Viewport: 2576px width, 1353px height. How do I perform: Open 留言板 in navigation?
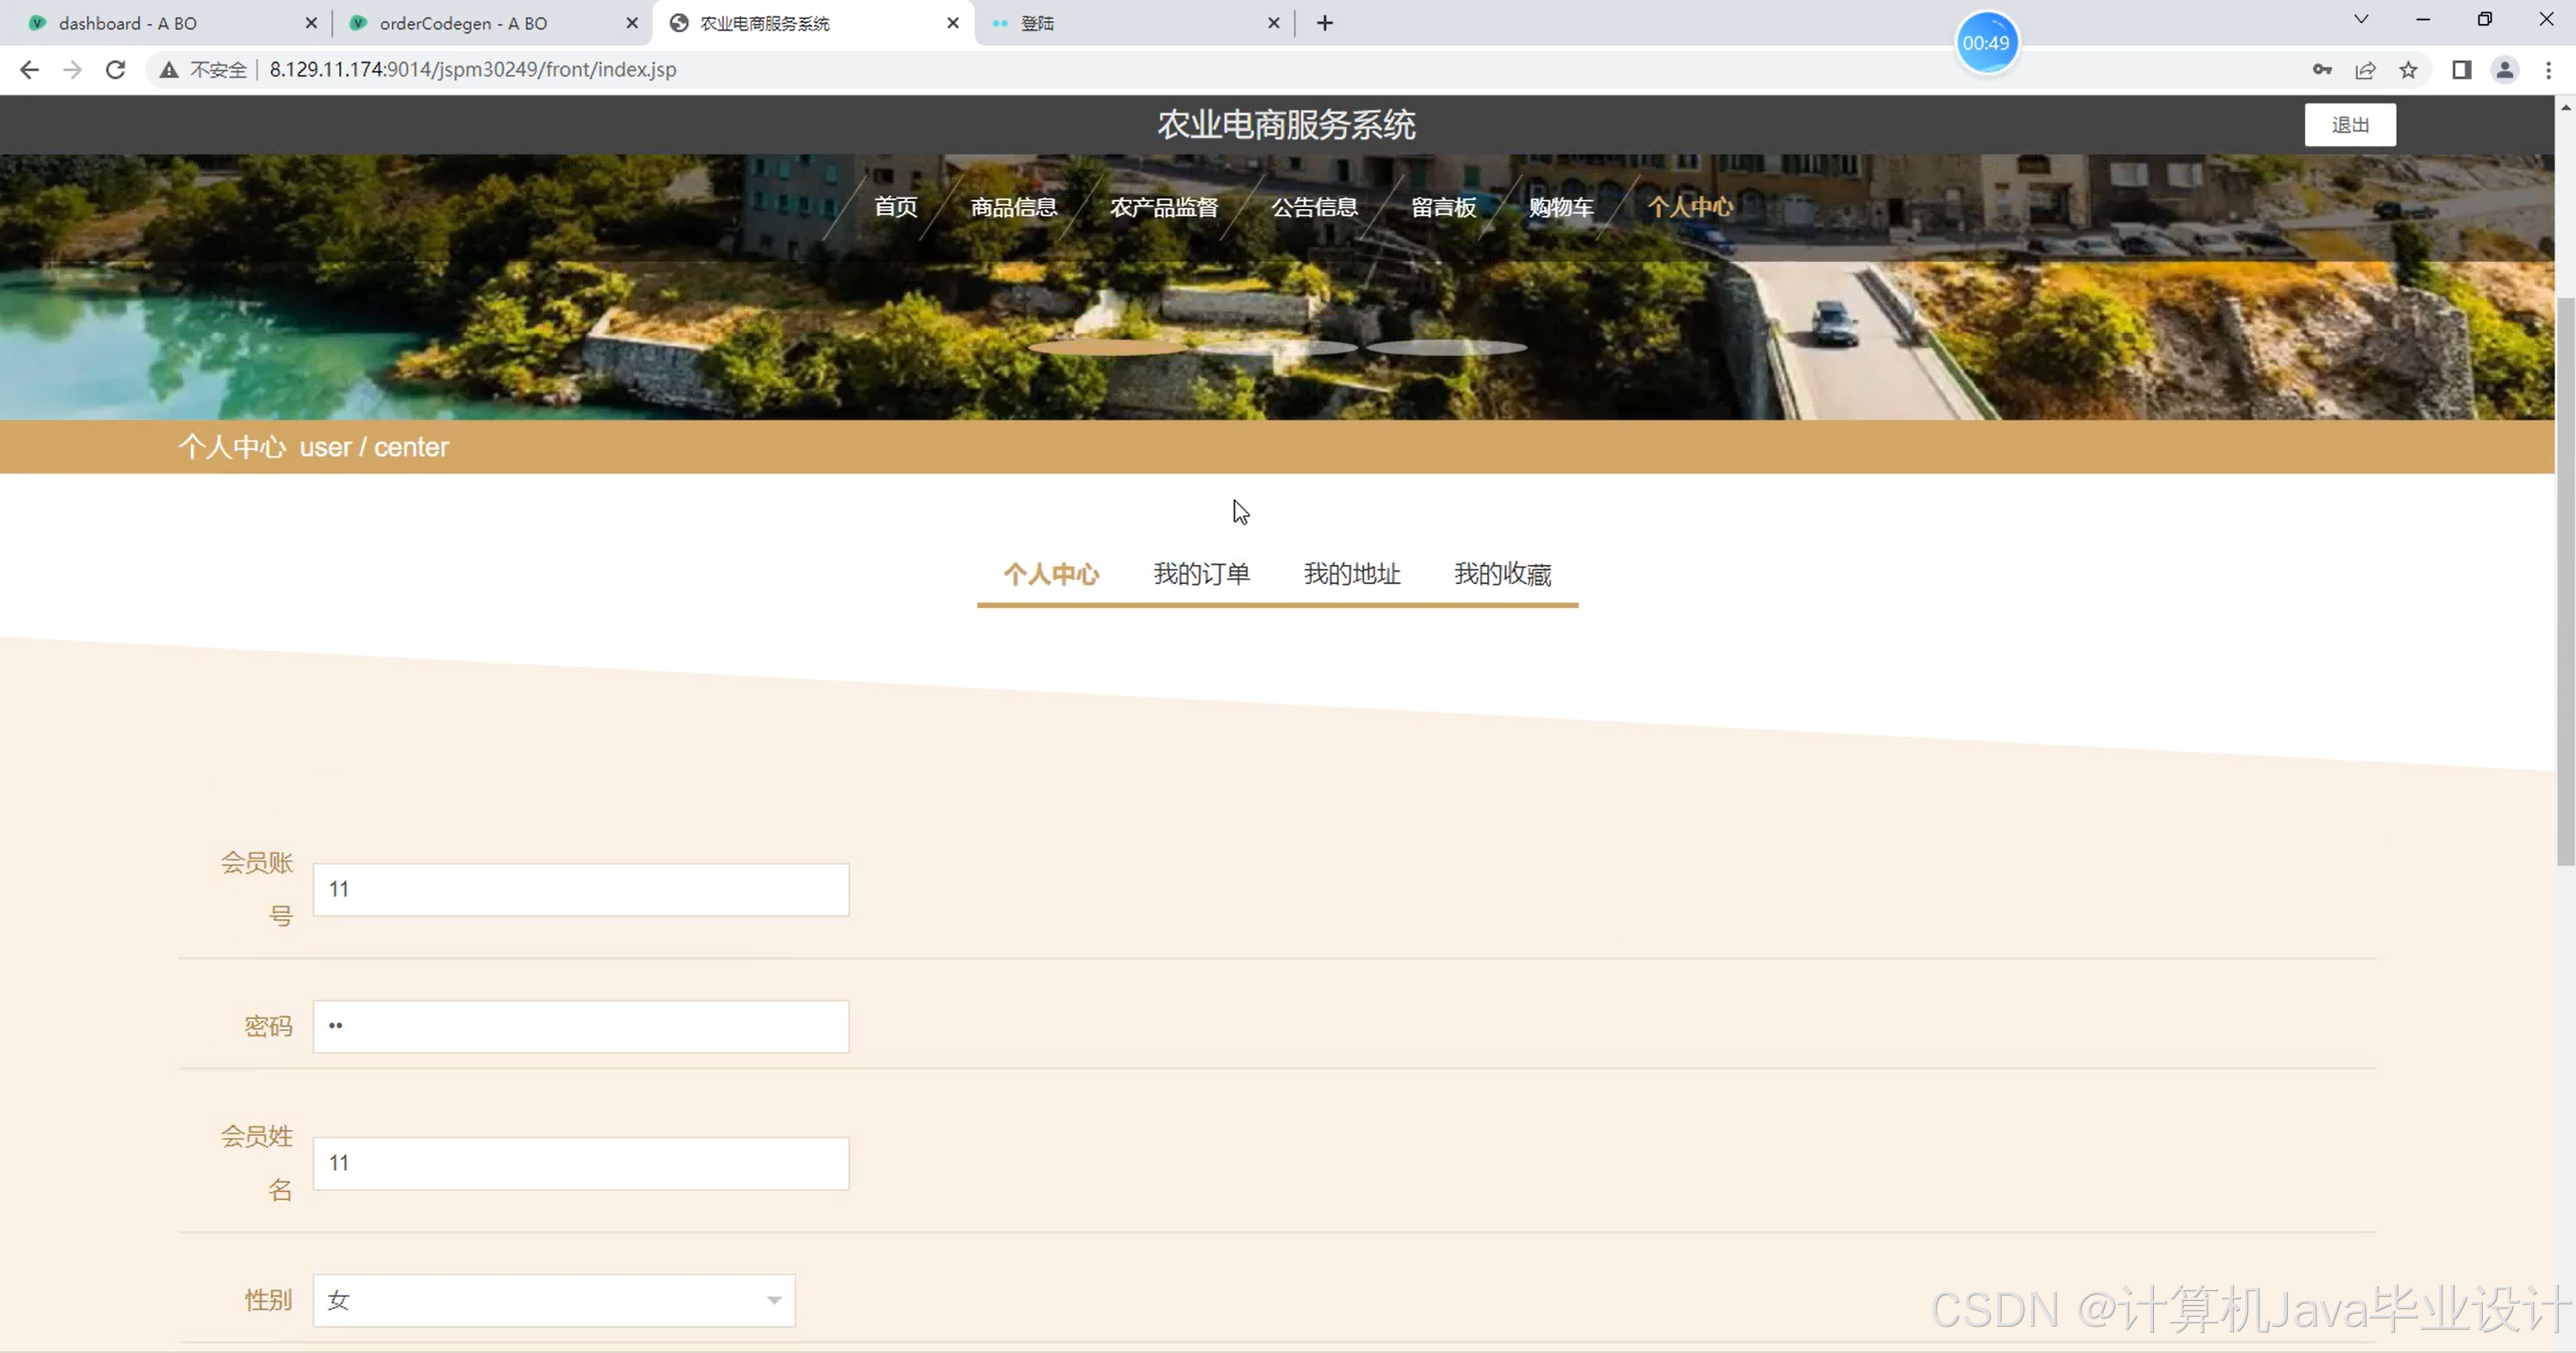click(1443, 206)
